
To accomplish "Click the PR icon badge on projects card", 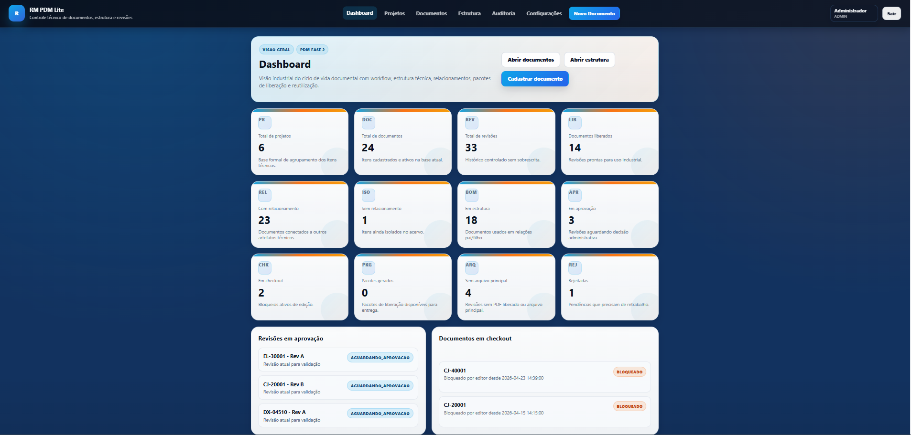I will click(265, 123).
